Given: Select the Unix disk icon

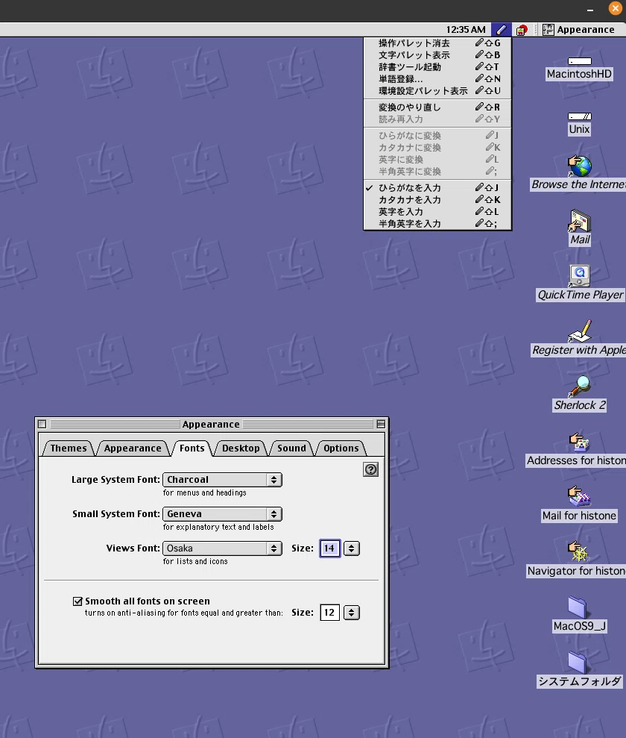Looking at the screenshot, I should coord(580,116).
